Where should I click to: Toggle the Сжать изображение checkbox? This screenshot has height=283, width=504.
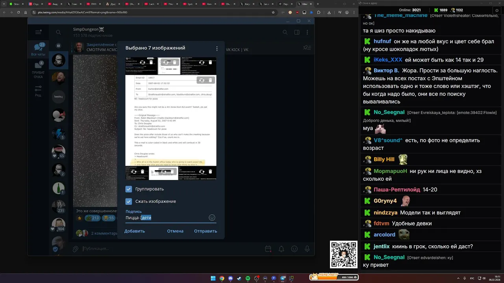[x=128, y=201]
